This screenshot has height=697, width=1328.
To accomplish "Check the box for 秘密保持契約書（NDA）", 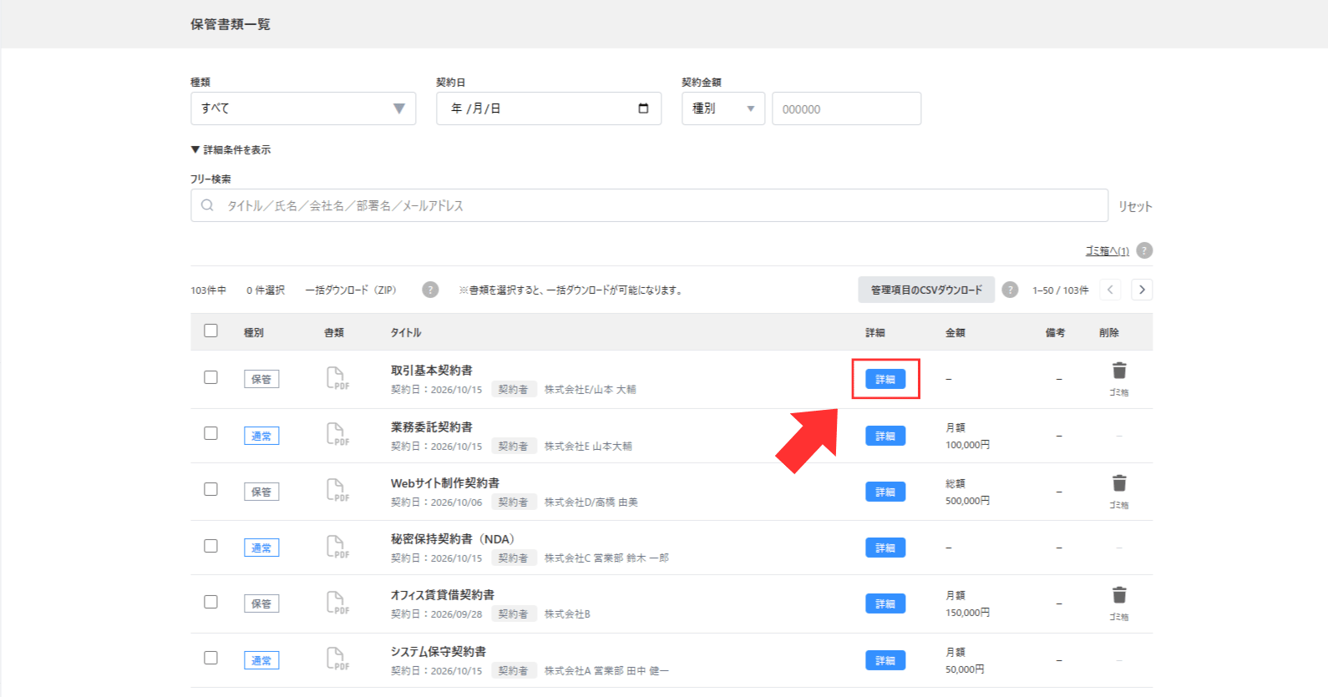I will (210, 546).
